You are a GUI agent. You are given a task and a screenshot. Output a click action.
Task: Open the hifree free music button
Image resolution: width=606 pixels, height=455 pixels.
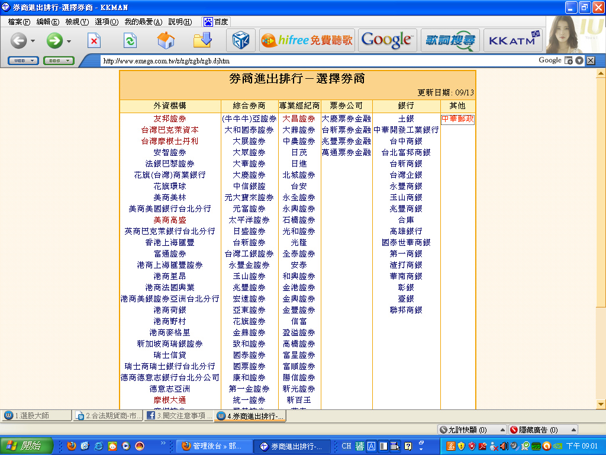tap(307, 40)
